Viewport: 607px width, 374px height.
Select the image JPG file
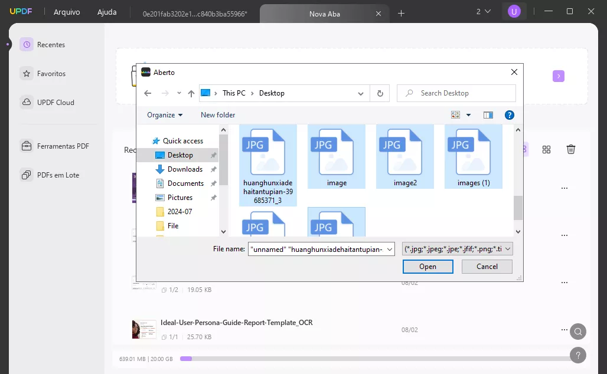337,157
